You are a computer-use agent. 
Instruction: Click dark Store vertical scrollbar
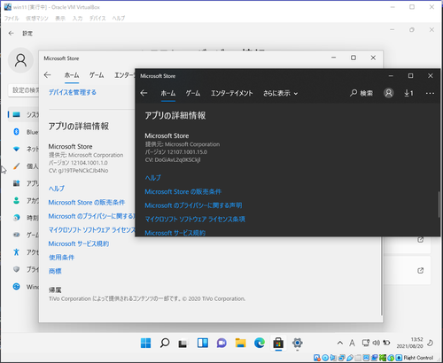tap(439, 205)
